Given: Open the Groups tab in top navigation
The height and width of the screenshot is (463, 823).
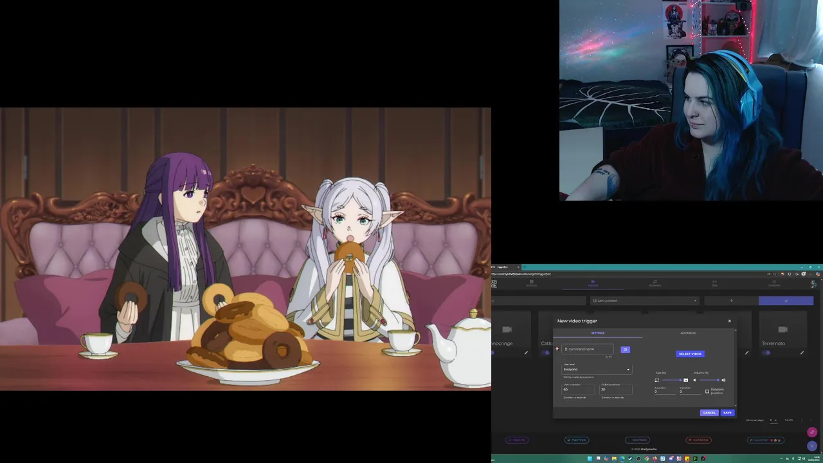Looking at the screenshot, I should (x=774, y=284).
